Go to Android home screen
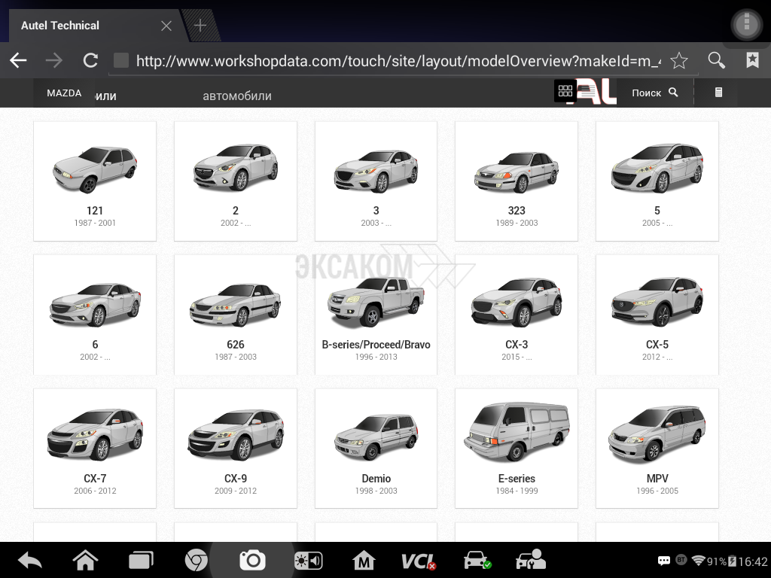Screen dimensions: 771x578 (x=85, y=561)
